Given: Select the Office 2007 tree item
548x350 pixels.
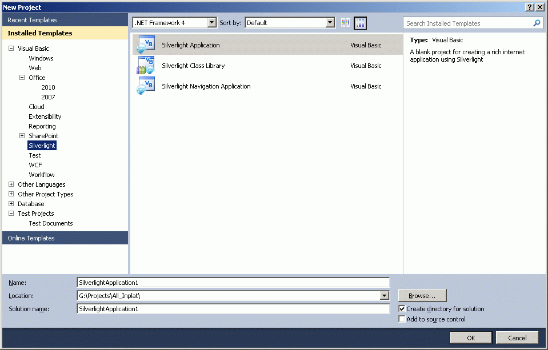Looking at the screenshot, I should [48, 97].
